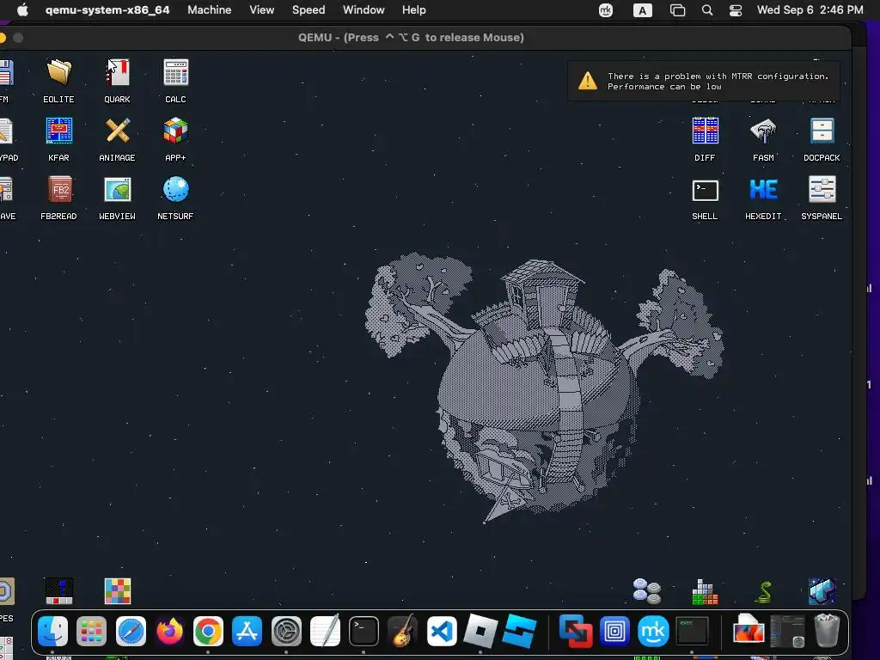
Task: Dismiss the MTRR configuration warning notification
Action: click(x=704, y=81)
